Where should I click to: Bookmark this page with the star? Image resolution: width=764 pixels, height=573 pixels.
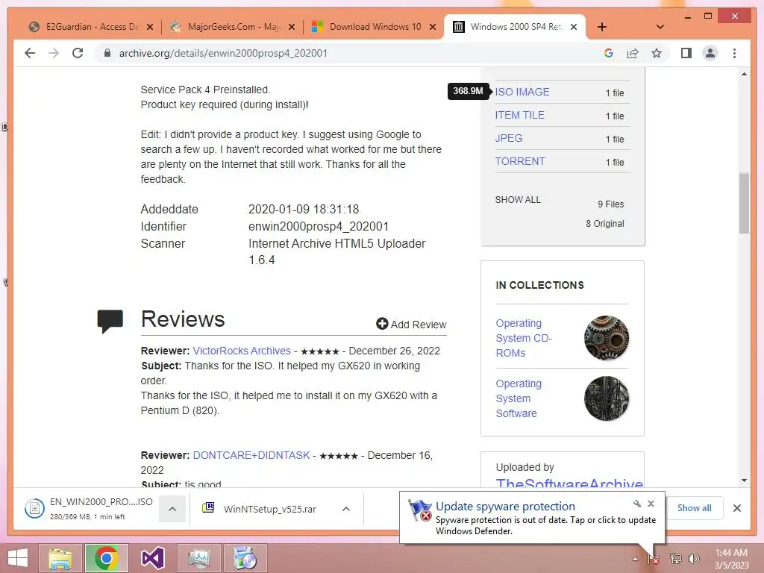pos(657,53)
